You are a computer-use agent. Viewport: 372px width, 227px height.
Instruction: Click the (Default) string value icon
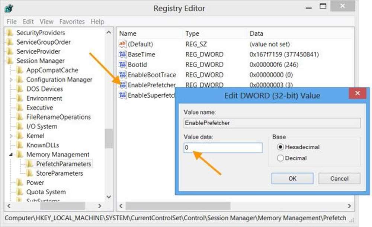122,44
